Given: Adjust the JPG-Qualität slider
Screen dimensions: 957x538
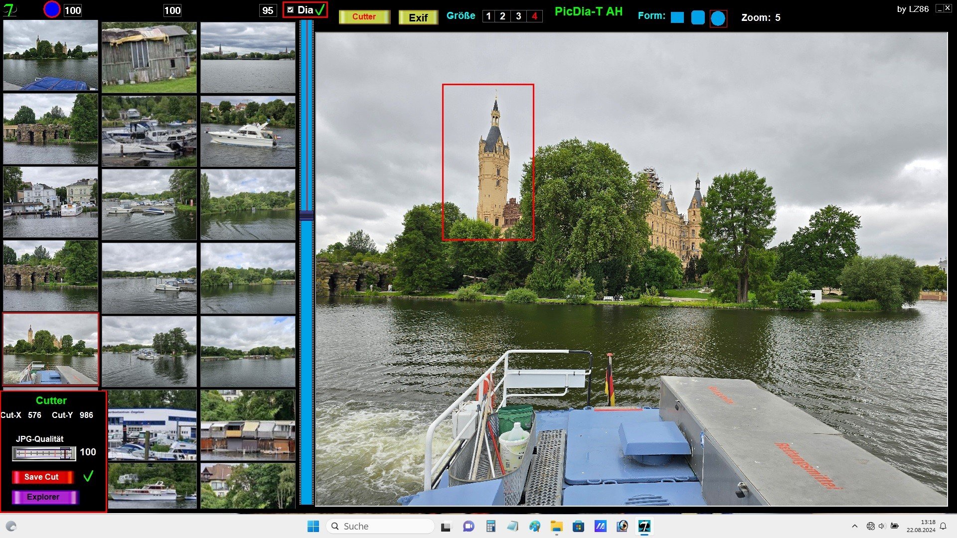Looking at the screenshot, I should point(65,453).
